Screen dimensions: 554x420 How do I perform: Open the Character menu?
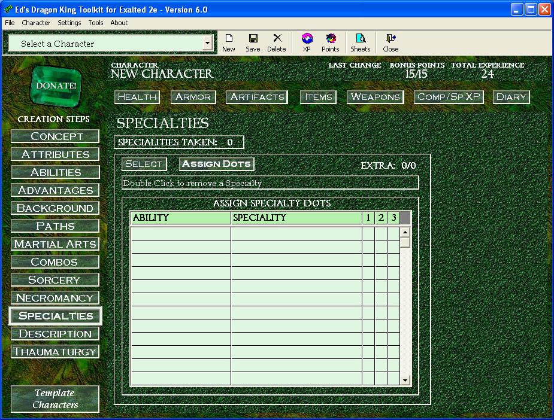point(36,23)
